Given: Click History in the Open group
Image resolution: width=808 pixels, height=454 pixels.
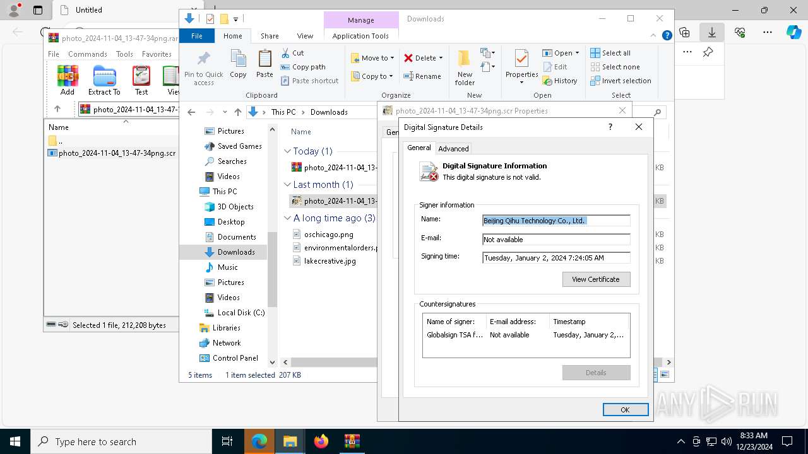Looking at the screenshot, I should point(559,81).
